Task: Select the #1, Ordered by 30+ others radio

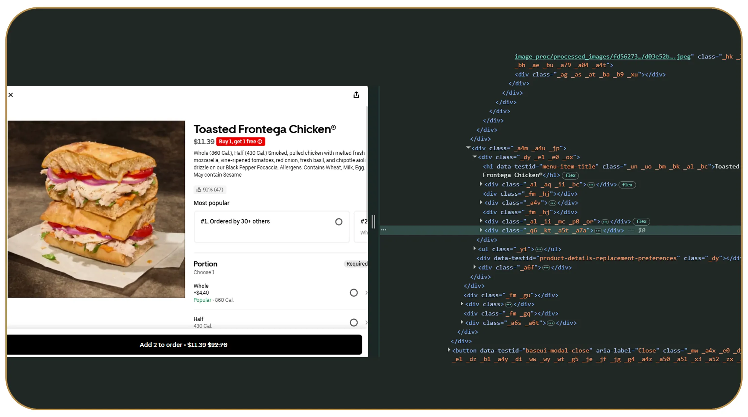Action: pyautogui.click(x=339, y=222)
